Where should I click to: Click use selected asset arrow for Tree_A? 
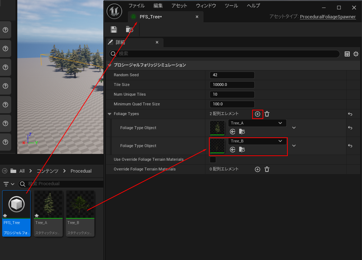[x=233, y=132]
